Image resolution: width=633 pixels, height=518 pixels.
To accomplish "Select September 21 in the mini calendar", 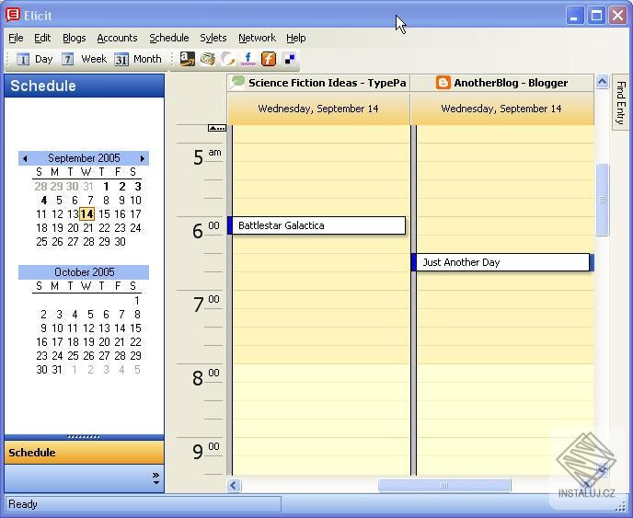I will (88, 227).
